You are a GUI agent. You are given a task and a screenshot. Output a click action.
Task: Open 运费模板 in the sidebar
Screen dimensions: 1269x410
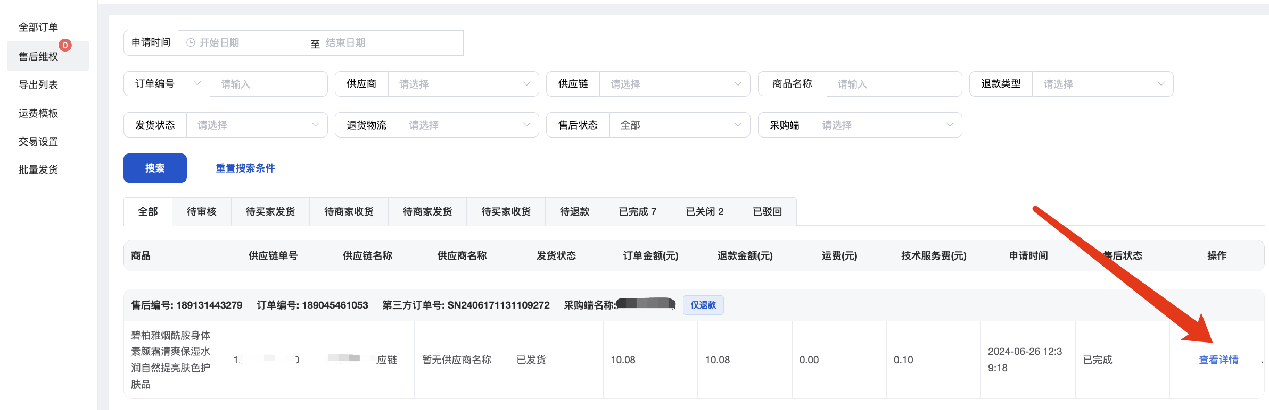point(38,113)
